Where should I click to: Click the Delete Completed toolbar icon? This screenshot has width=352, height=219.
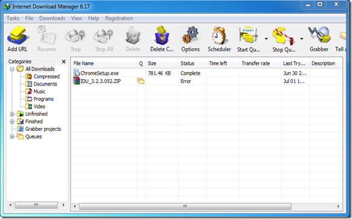[x=162, y=35]
